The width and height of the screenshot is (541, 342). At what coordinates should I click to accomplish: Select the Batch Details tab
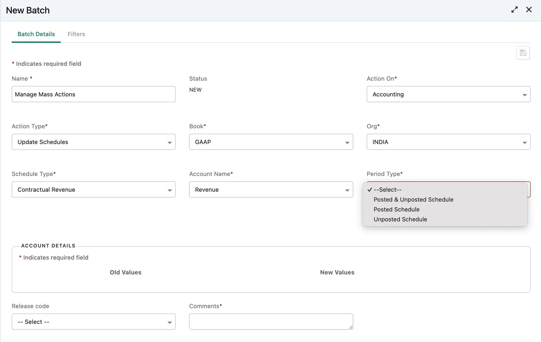pyautogui.click(x=36, y=34)
